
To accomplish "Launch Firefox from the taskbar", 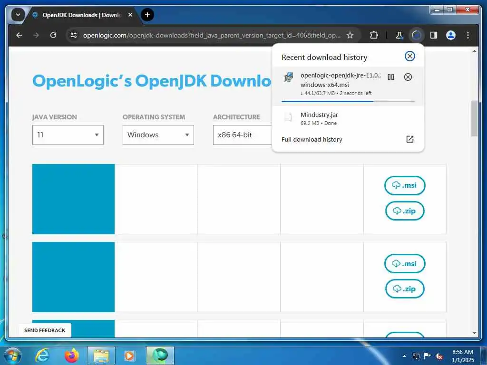I will [72, 355].
